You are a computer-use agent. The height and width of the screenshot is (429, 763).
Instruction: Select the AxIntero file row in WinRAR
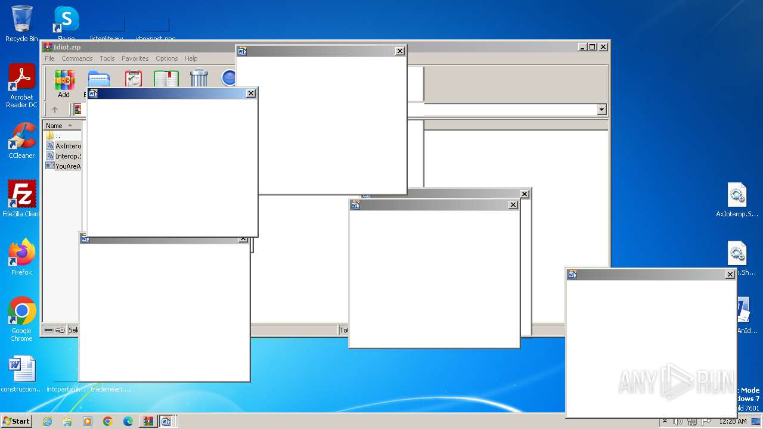click(x=63, y=146)
